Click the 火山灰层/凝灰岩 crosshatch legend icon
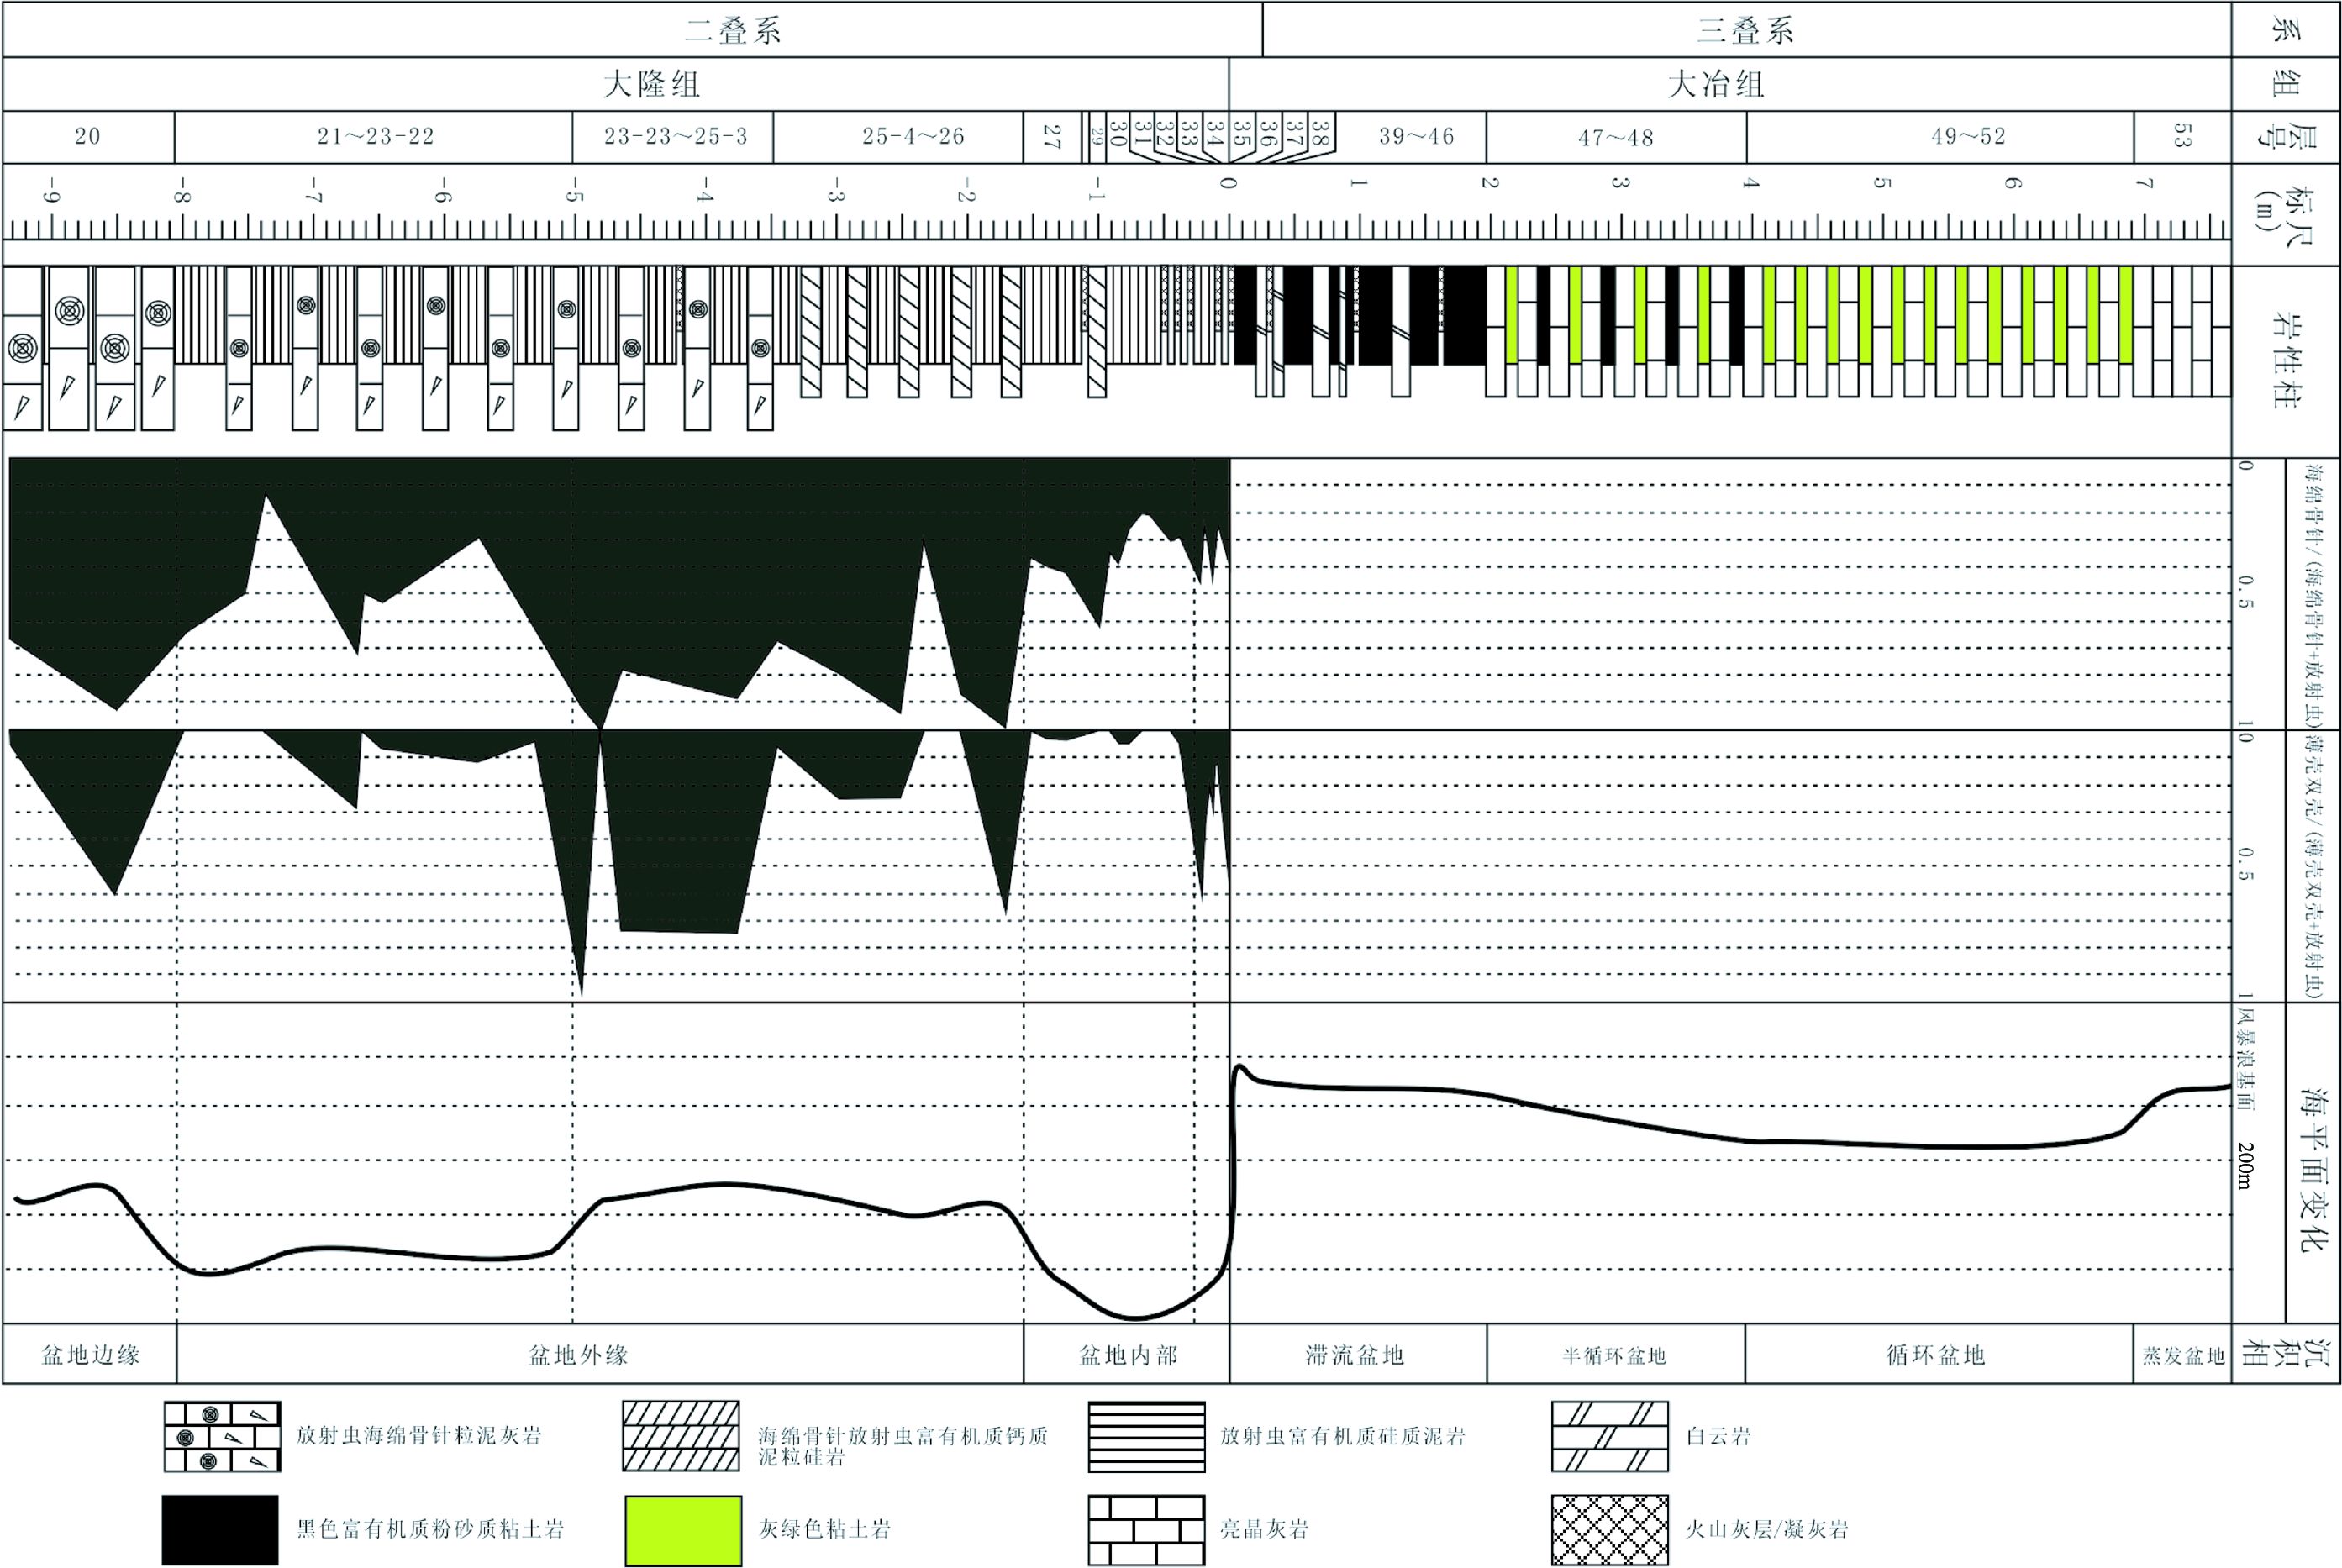The width and height of the screenshot is (2342, 1568). click(x=1609, y=1529)
